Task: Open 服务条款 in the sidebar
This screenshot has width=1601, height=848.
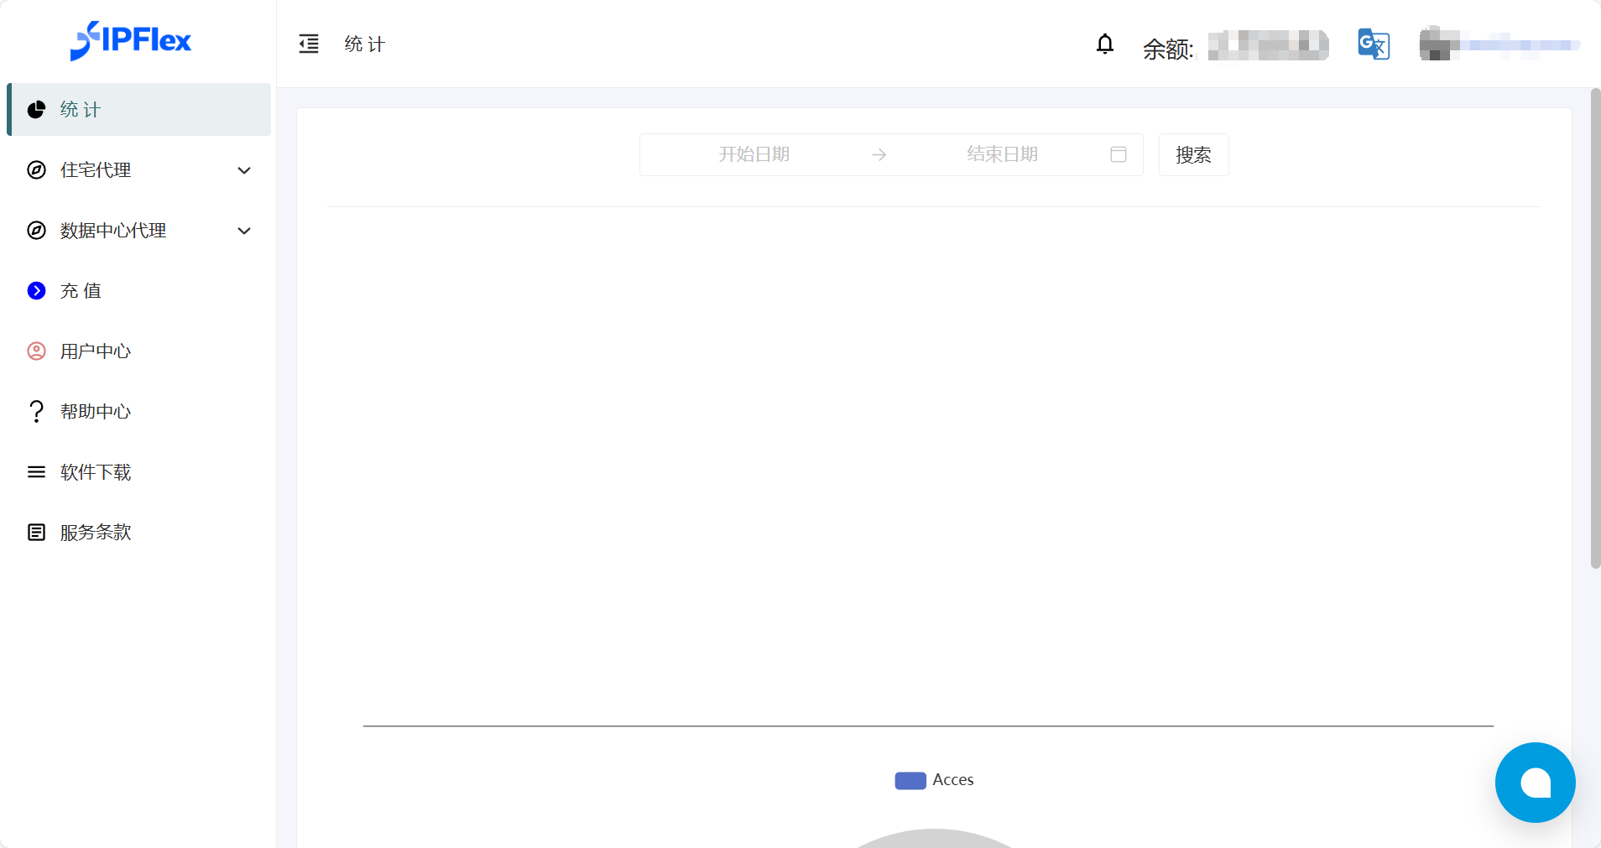Action: pos(95,533)
